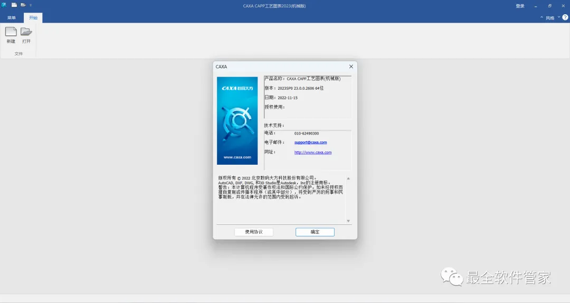The width and height of the screenshot is (570, 303).
Task: Expand the dropdown chevron next to 风格
Action: pyautogui.click(x=559, y=17)
